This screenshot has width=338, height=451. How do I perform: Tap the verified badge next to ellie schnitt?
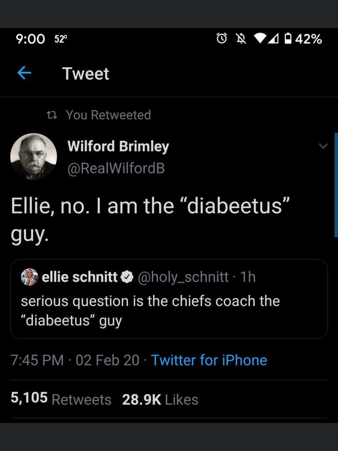[127, 277]
